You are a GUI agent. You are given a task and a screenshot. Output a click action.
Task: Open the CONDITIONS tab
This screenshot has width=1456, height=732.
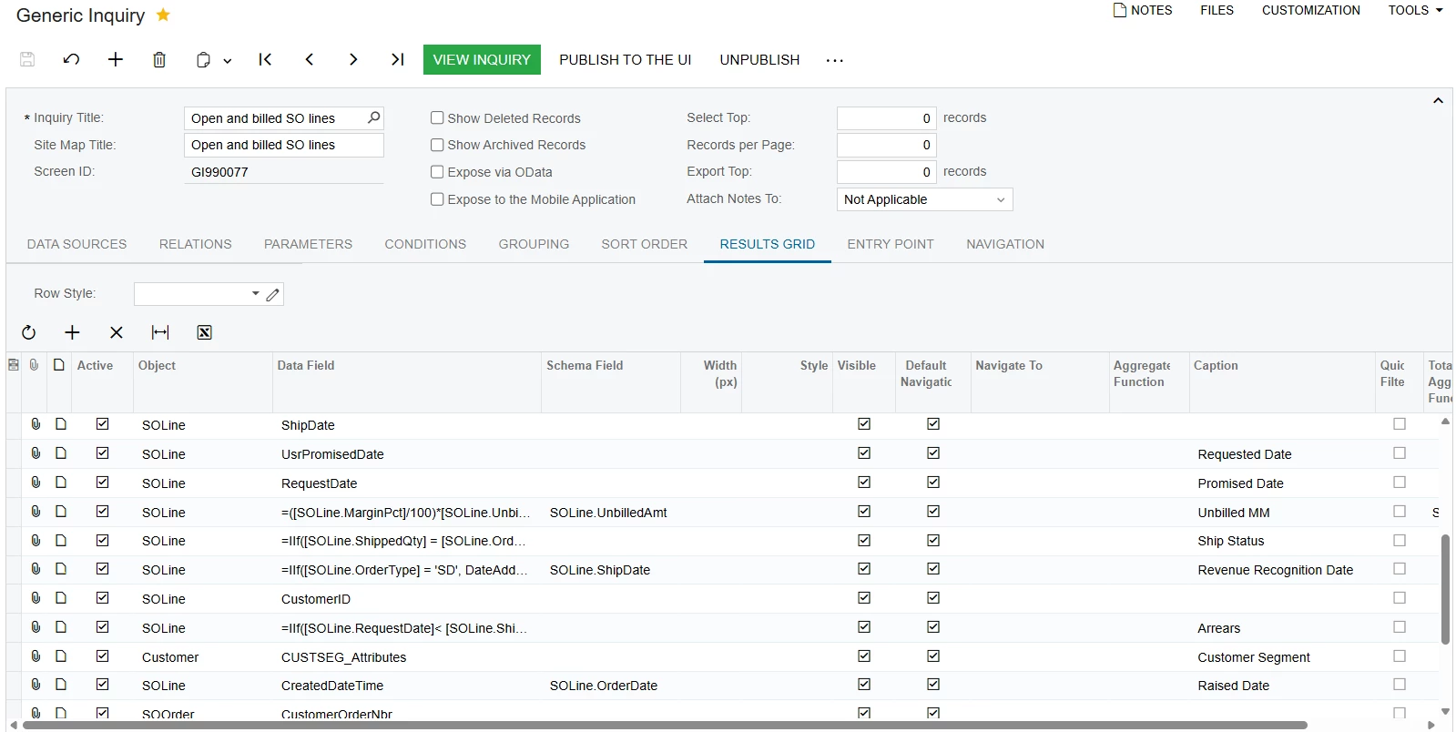(x=425, y=244)
